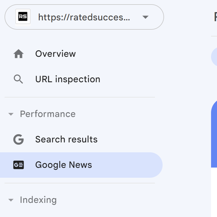
Task: Collapse the Performance section triangle
Action: coord(11,114)
